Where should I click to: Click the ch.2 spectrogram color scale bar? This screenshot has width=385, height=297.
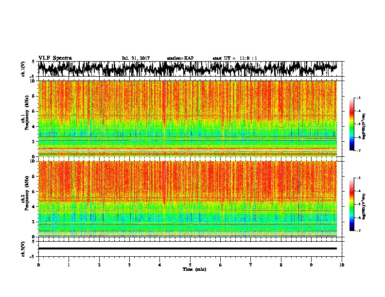point(351,204)
